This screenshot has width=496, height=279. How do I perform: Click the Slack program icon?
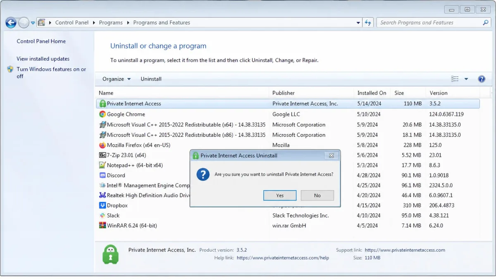coord(103,215)
